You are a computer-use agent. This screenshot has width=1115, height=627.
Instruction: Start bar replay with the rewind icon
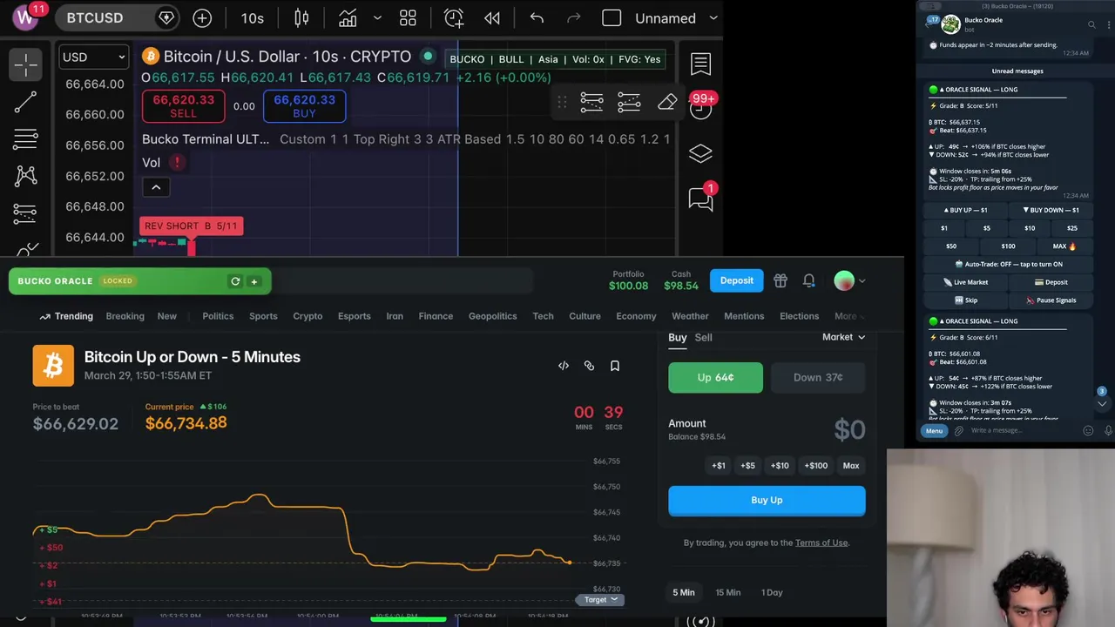pos(492,18)
